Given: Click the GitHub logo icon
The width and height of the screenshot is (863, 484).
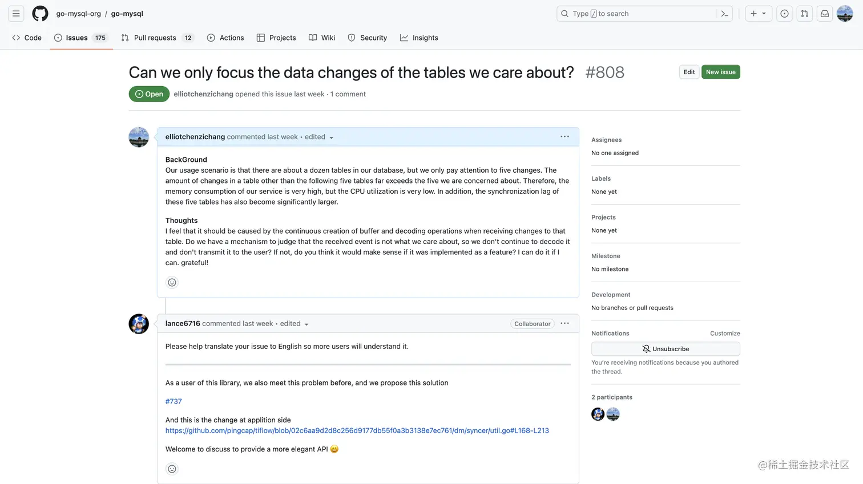Looking at the screenshot, I should [x=40, y=14].
